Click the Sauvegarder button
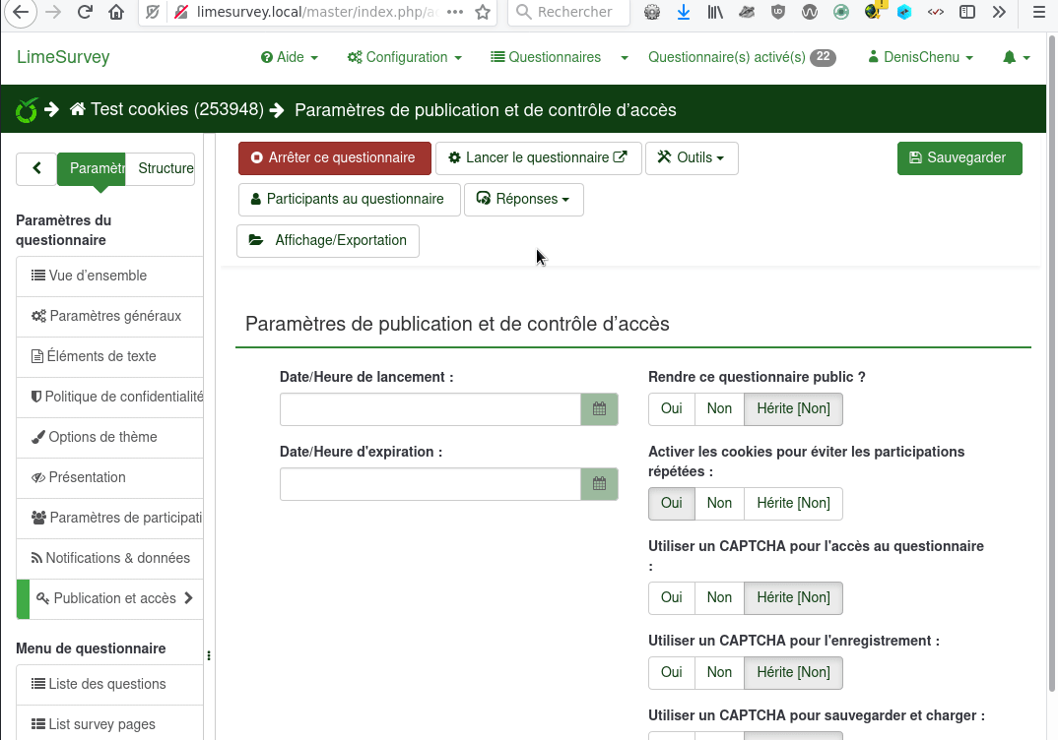Screen dimensions: 1058x740 [x=959, y=157]
